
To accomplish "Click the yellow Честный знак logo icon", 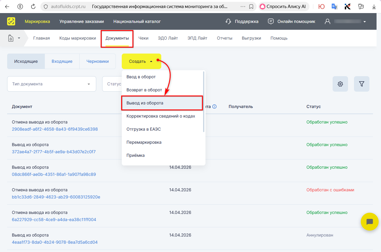I will click(x=11, y=21).
